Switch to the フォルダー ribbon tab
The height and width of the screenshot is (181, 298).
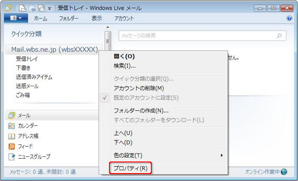(x=68, y=19)
